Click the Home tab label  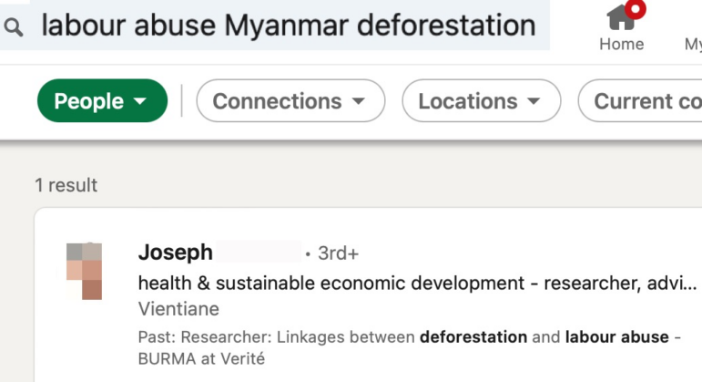(621, 44)
